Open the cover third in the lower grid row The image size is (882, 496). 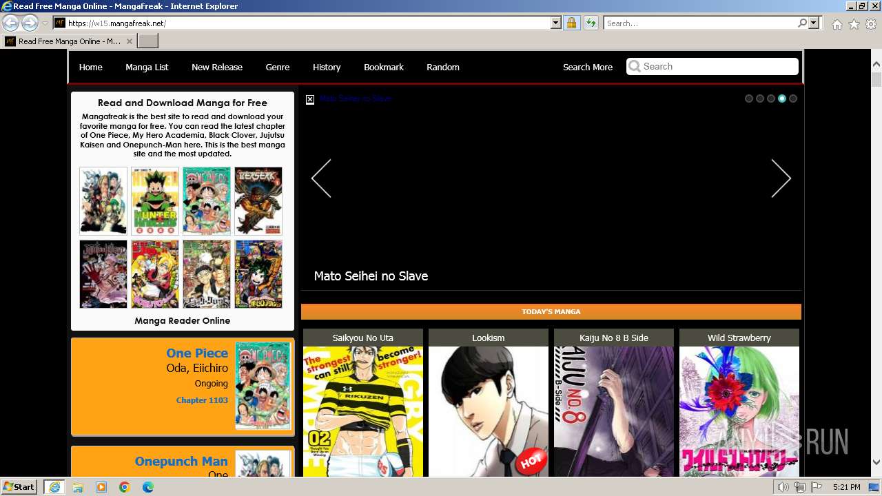[x=207, y=273]
